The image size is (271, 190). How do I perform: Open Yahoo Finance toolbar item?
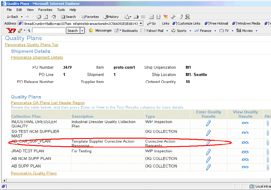[203, 31]
